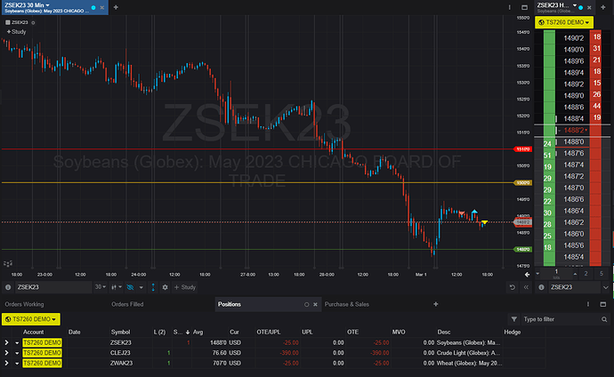Click the settings circle beside ZSEK23 chart legend
The height and width of the screenshot is (377, 614).
(x=33, y=23)
